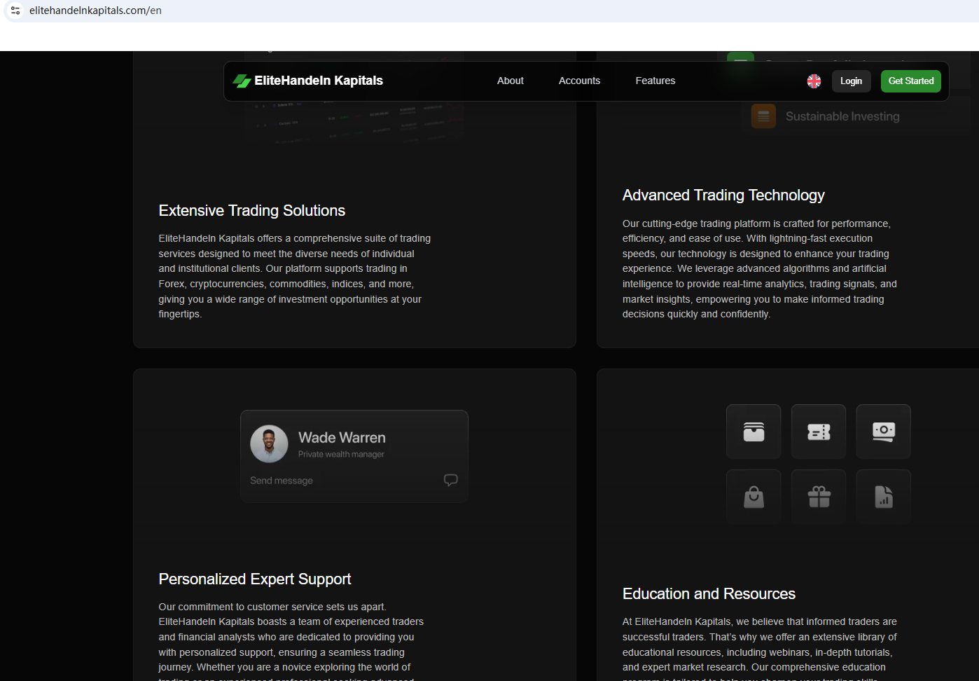Click the elitehandelnkapitals.com/en address bar URL

point(95,11)
